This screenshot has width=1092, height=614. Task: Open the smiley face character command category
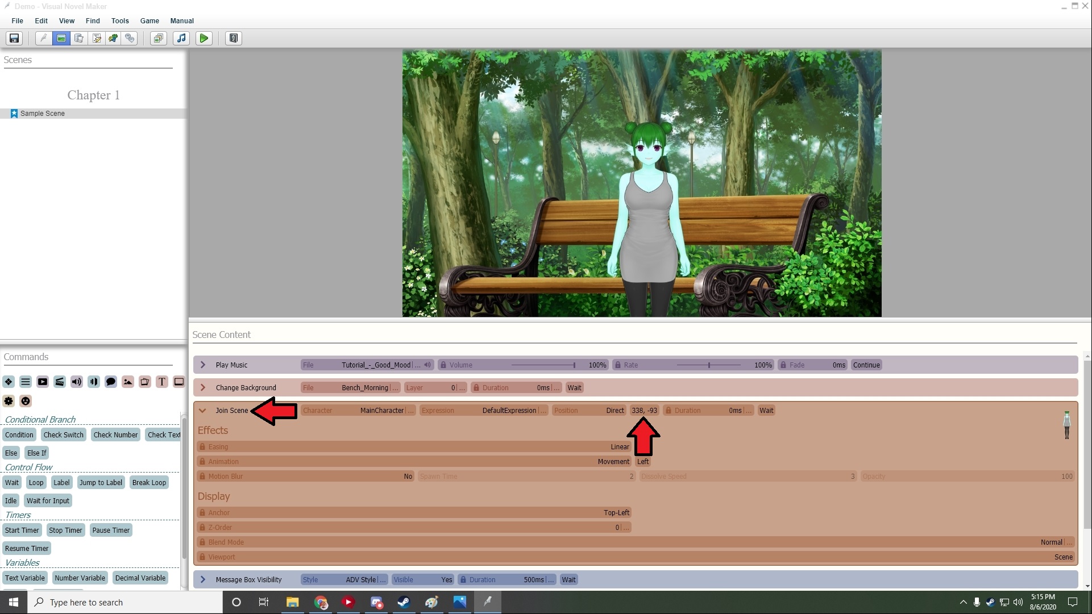26,401
